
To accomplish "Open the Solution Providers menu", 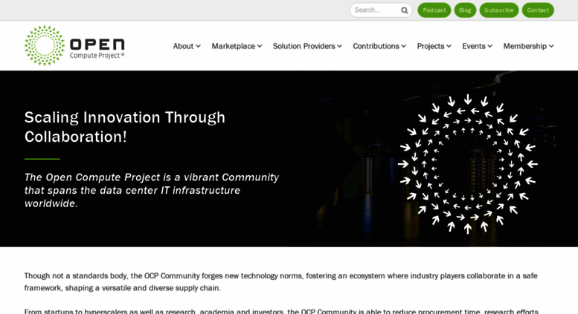I will [x=307, y=46].
